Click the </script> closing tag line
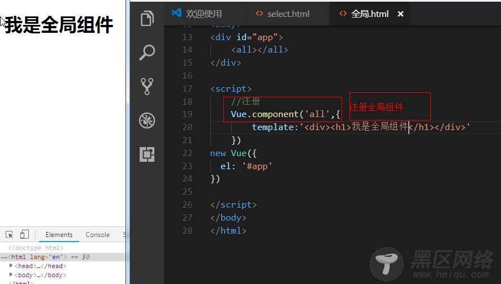501x284 pixels. 233,205
